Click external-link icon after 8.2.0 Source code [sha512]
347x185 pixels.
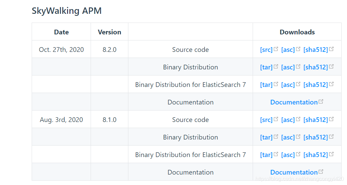click(x=331, y=49)
